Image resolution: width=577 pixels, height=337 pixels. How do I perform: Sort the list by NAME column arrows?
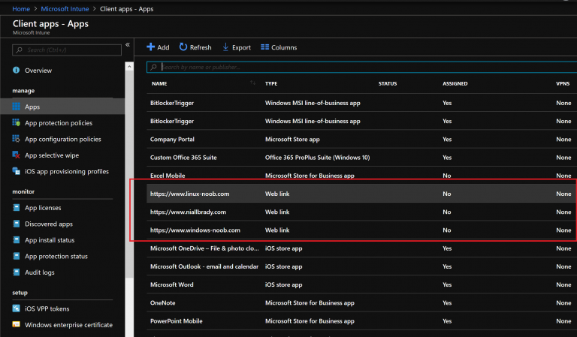[252, 83]
